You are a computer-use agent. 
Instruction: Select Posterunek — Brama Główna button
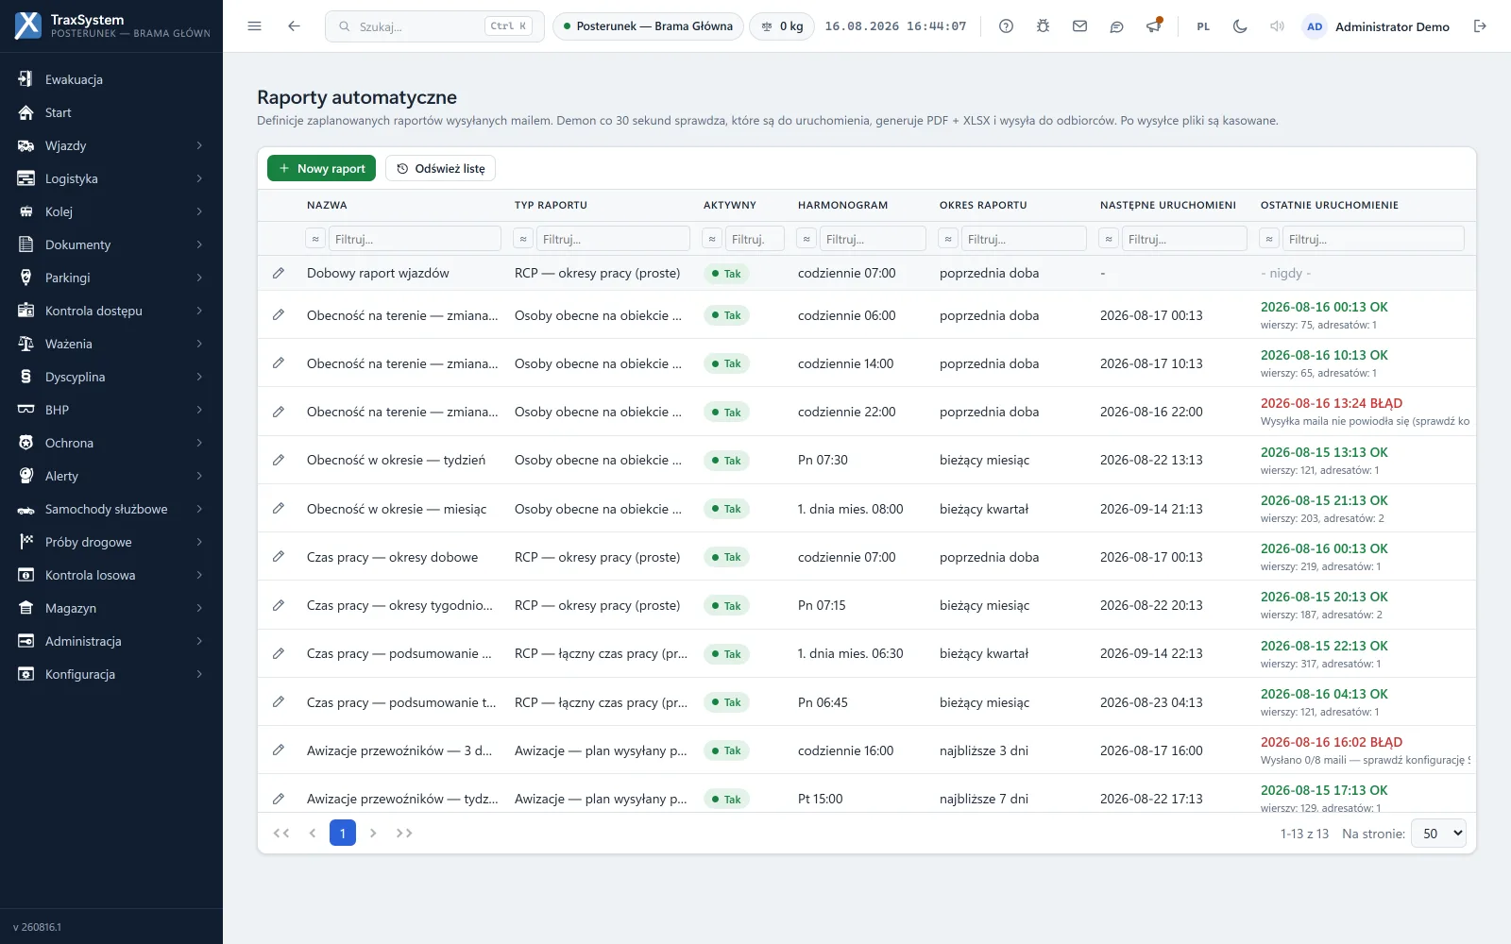coord(648,26)
